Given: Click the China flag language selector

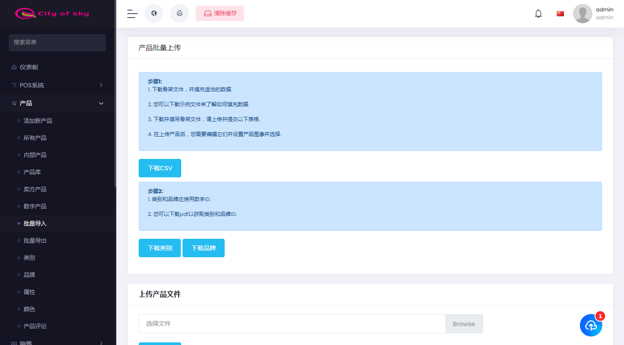Looking at the screenshot, I should 560,14.
